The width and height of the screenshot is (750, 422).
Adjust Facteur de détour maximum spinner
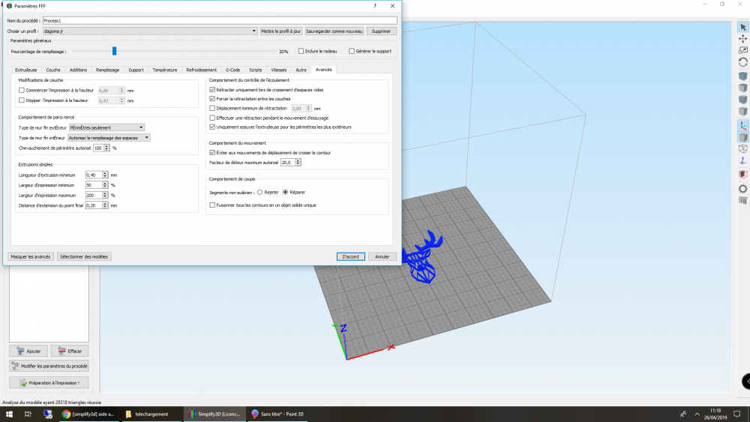tap(298, 163)
